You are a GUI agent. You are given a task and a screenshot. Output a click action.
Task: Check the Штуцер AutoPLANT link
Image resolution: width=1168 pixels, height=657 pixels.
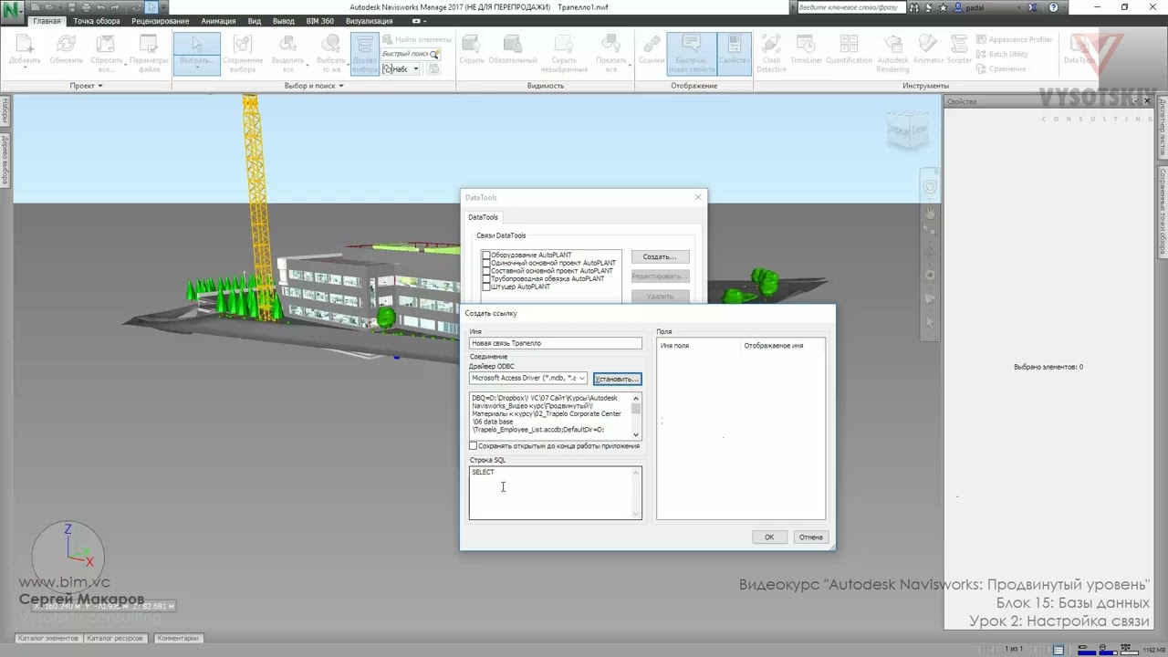(486, 287)
